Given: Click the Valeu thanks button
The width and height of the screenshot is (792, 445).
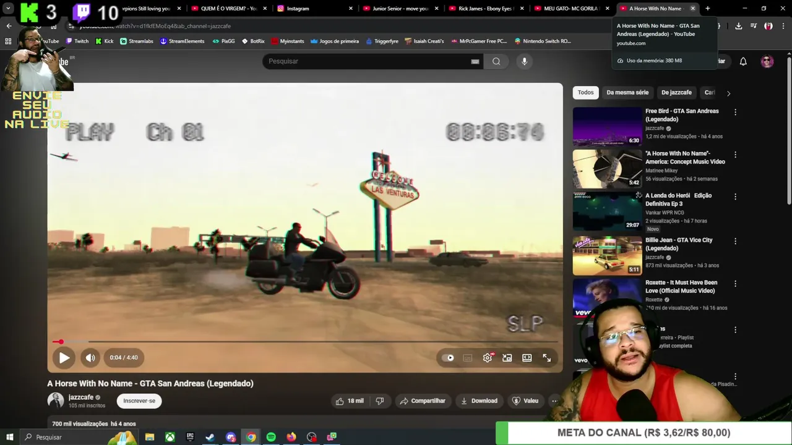Looking at the screenshot, I should coord(525,401).
